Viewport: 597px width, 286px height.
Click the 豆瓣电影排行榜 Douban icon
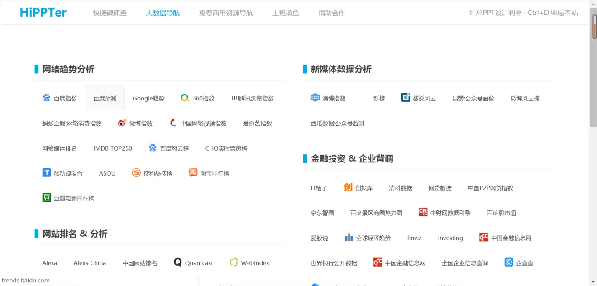(47, 197)
